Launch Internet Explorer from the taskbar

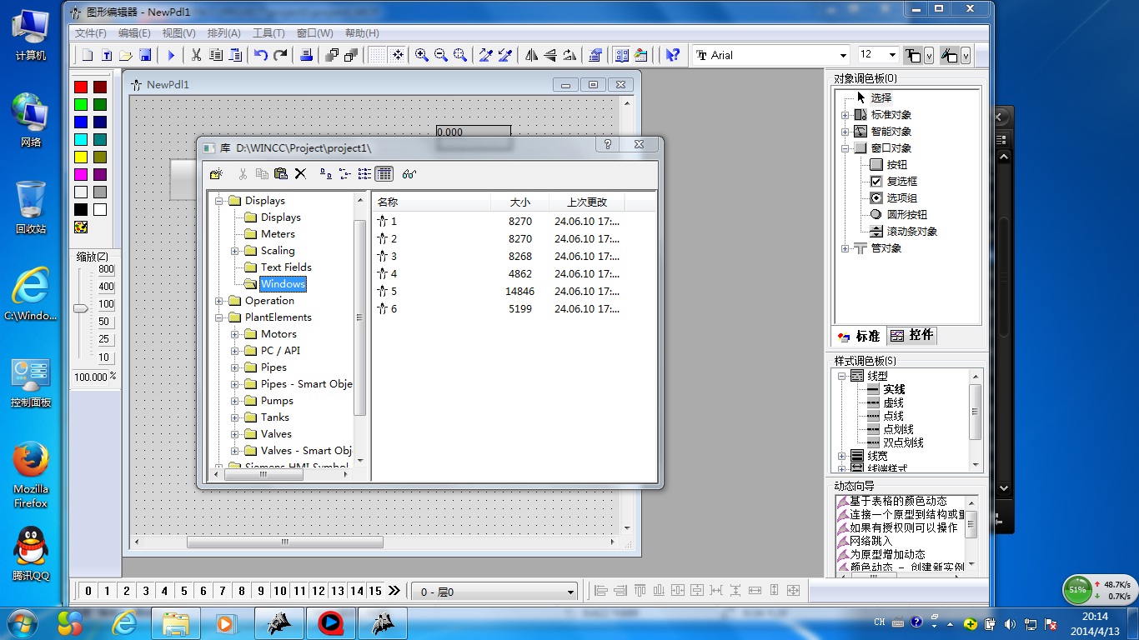[x=125, y=622]
